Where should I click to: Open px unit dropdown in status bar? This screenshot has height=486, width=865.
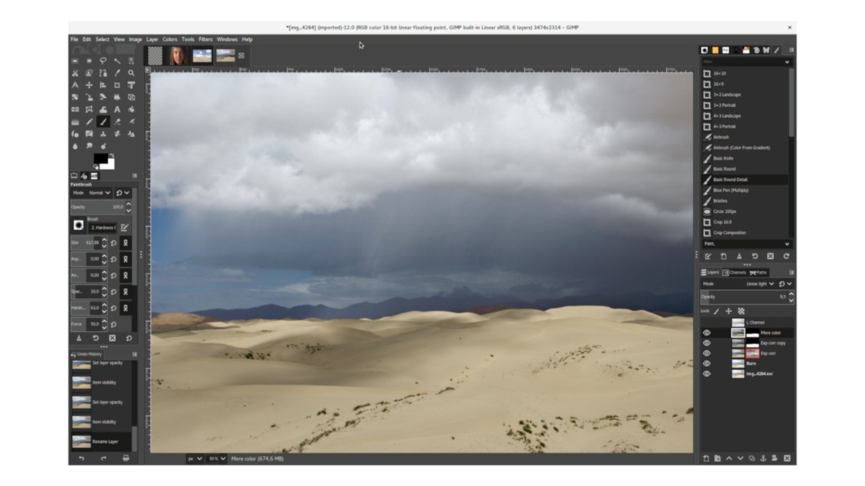[194, 458]
